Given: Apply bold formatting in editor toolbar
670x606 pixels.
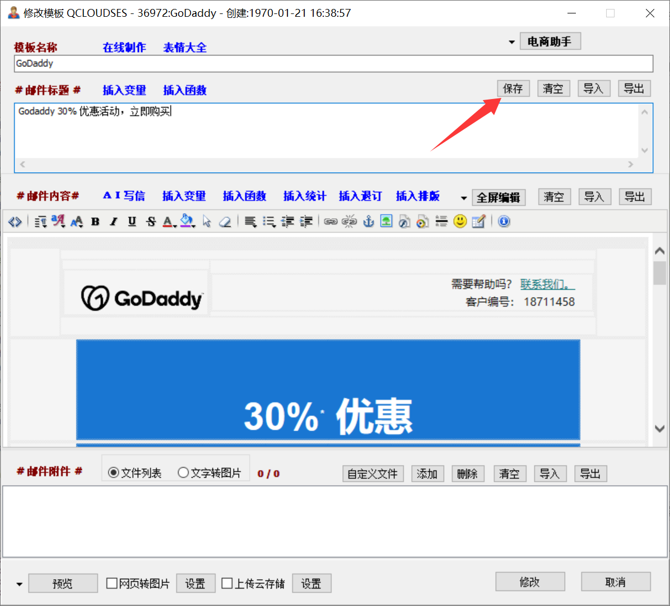Looking at the screenshot, I should 95,222.
